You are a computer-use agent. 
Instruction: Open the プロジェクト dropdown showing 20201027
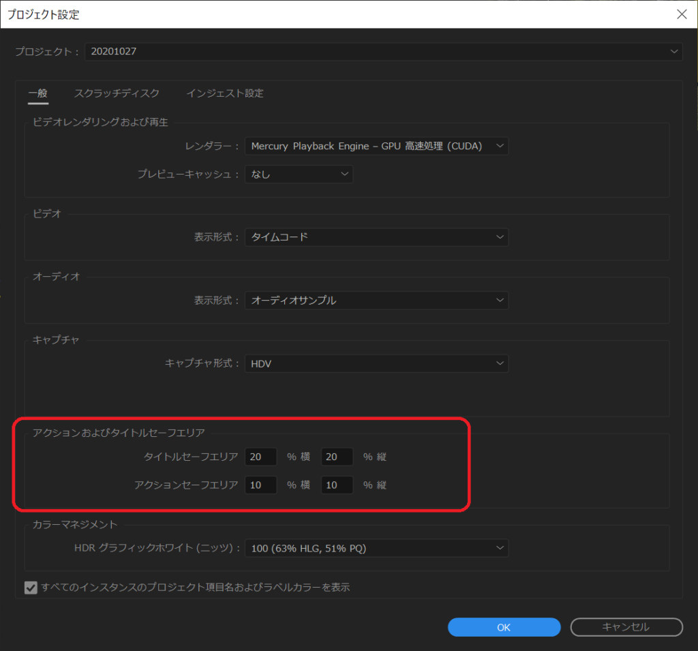383,52
